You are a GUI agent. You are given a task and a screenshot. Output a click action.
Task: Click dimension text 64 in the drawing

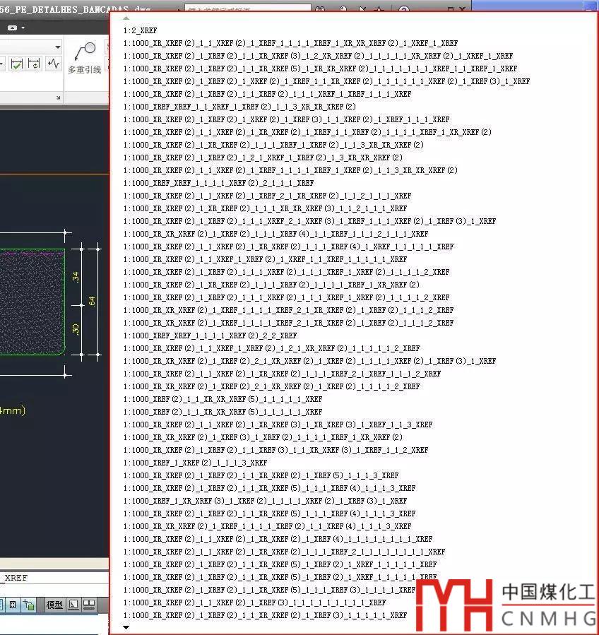point(92,301)
